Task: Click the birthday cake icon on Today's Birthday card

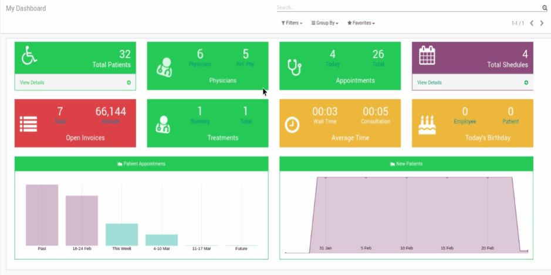Action: click(427, 125)
